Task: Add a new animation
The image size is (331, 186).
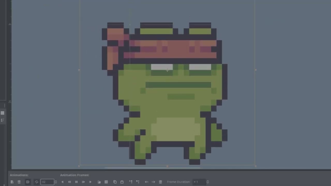Action: 12,182
